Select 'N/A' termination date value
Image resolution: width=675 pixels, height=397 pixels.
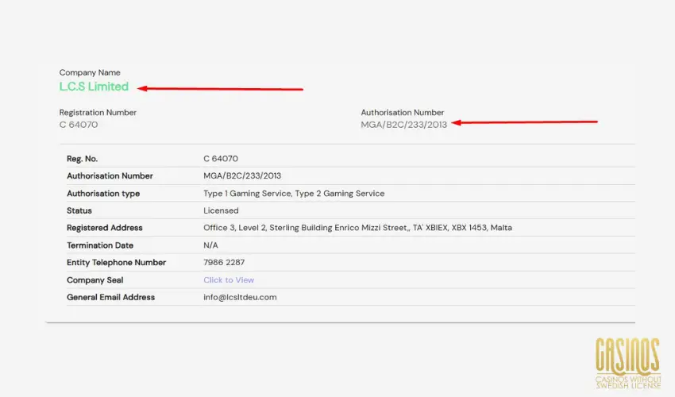[210, 245]
